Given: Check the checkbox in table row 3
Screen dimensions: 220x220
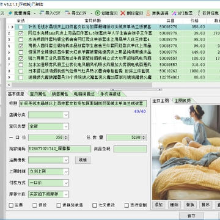Looking at the screenshot, I should point(21,40).
